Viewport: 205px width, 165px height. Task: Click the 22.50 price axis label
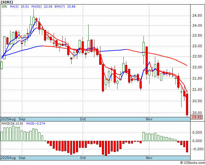pyautogui.click(x=197, y=57)
